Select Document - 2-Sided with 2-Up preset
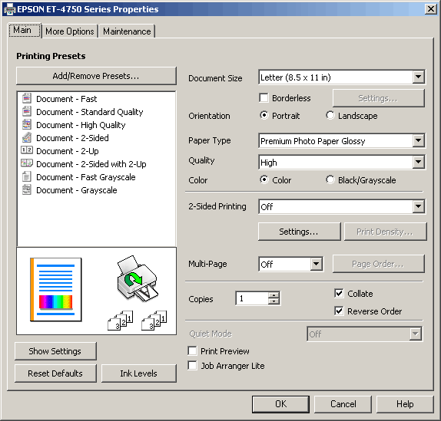This screenshot has height=421, width=441. [x=91, y=164]
